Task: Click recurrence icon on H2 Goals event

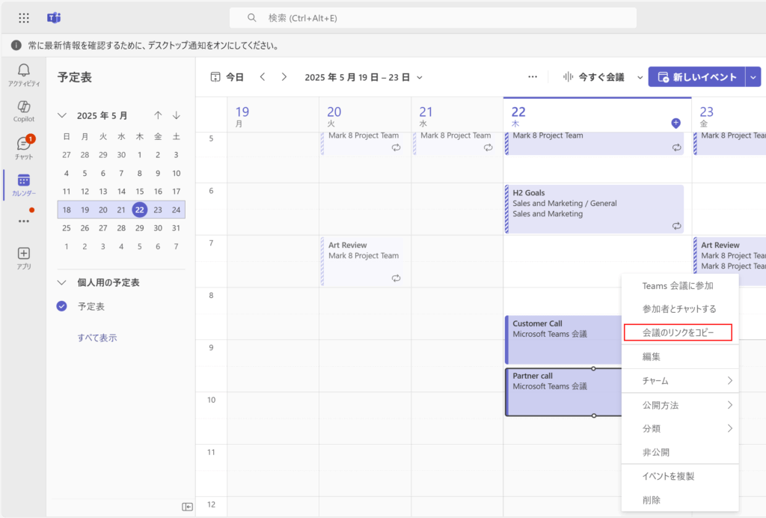Action: coord(676,226)
